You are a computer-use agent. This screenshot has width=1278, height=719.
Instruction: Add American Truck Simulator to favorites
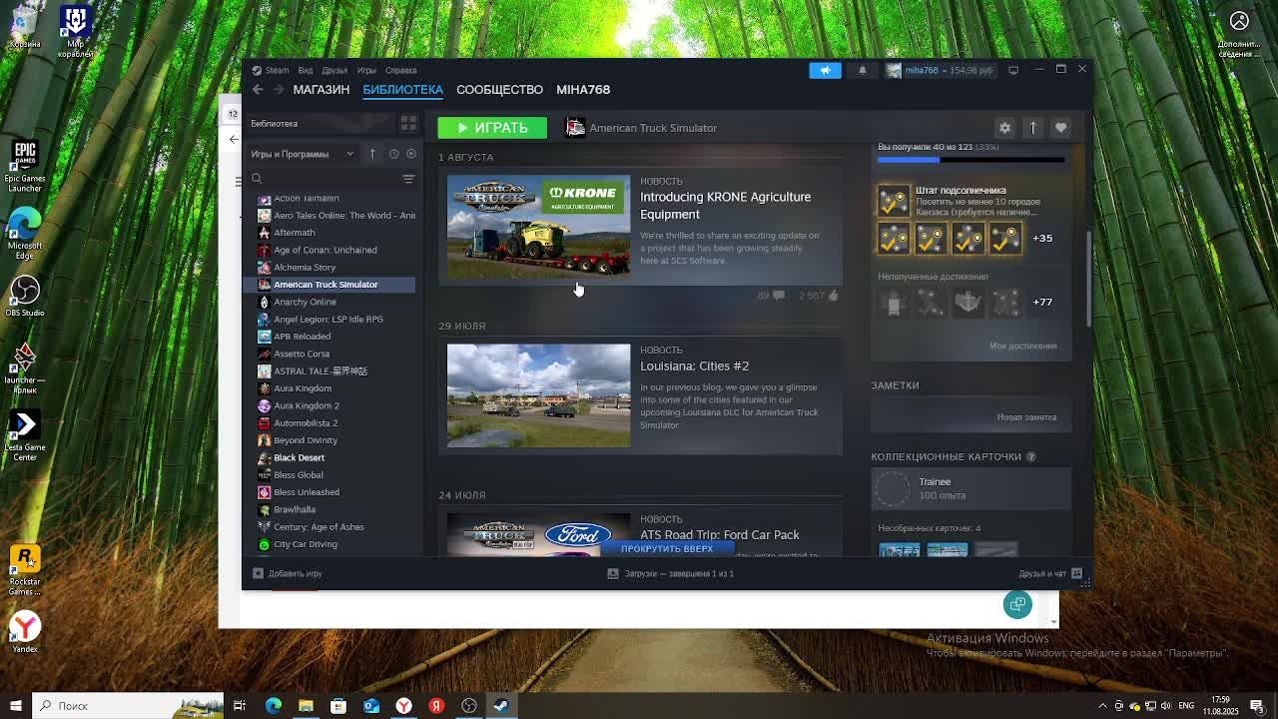coord(1061,128)
